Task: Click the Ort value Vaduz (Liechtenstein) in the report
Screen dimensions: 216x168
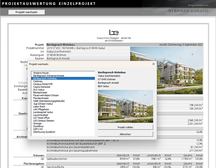Action: (59, 52)
